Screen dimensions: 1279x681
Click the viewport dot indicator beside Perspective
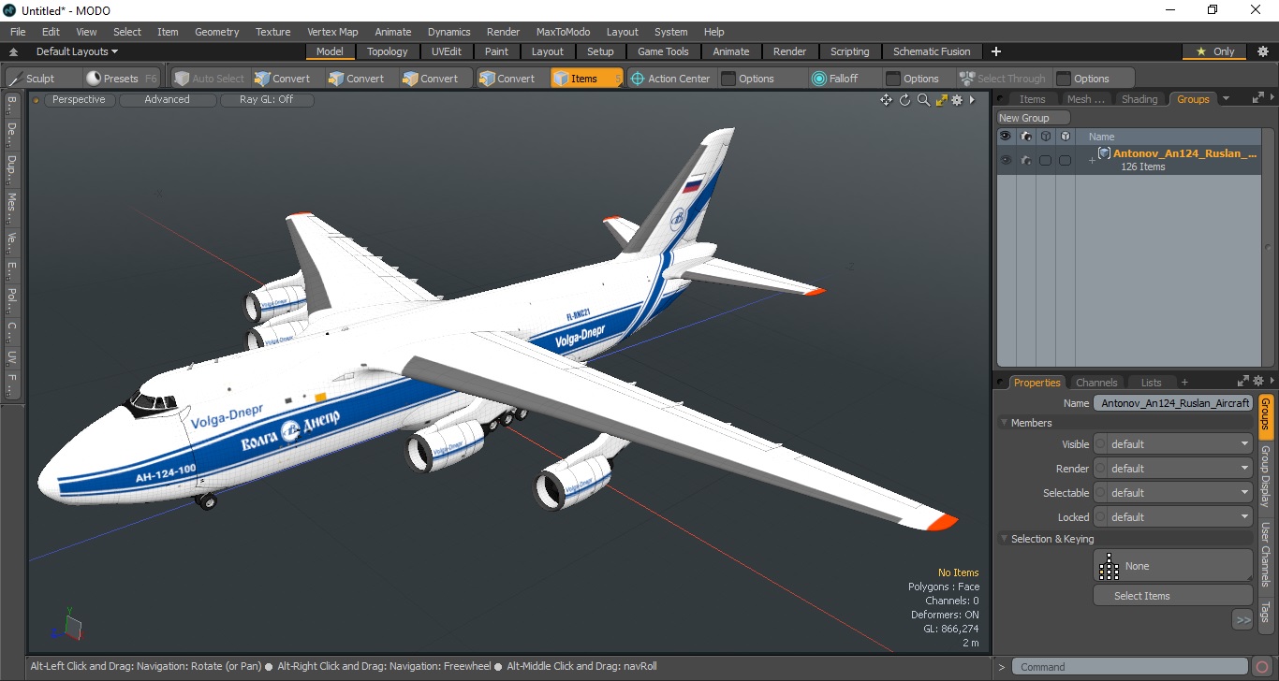point(36,100)
